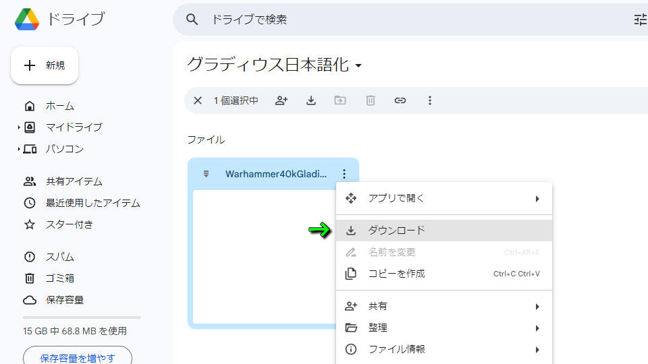Screen dimensions: 648x364
Task: Click the copy link icon in toolbar
Action: pos(400,100)
